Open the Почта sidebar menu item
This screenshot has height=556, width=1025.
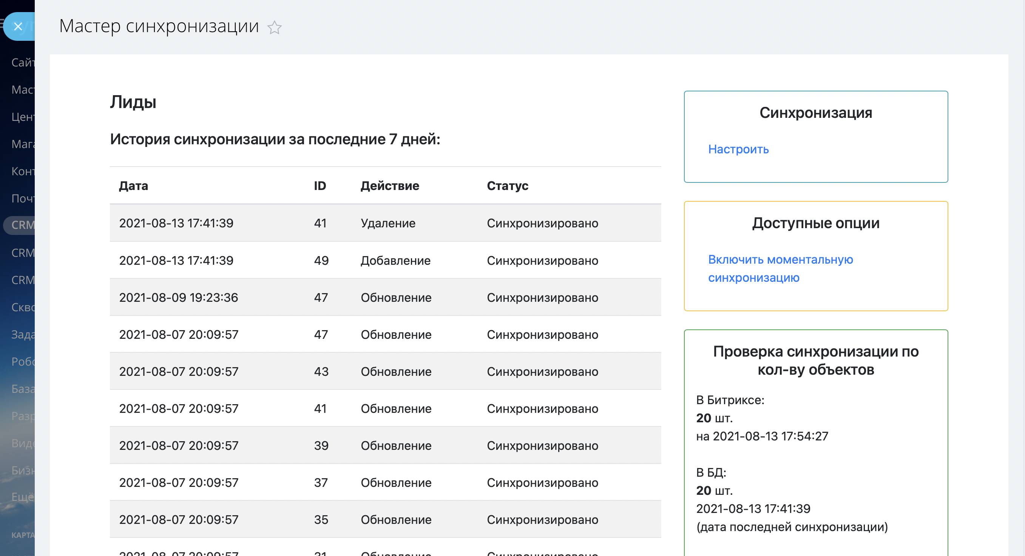23,198
